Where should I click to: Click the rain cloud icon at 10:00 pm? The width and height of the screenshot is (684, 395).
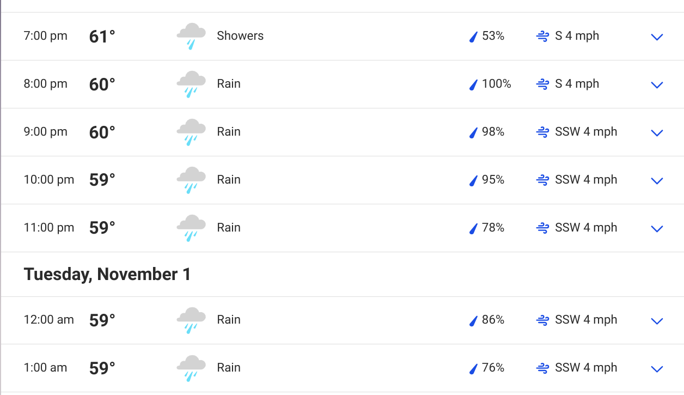click(x=191, y=180)
